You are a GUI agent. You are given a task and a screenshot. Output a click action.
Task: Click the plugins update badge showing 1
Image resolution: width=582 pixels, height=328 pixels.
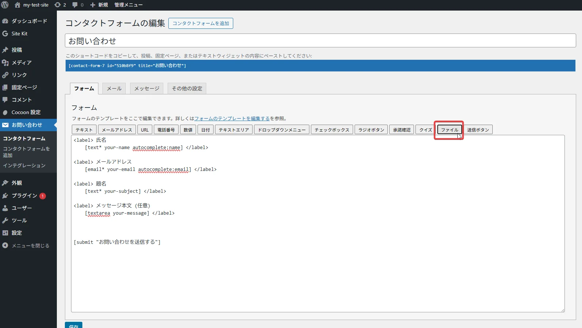(43, 196)
